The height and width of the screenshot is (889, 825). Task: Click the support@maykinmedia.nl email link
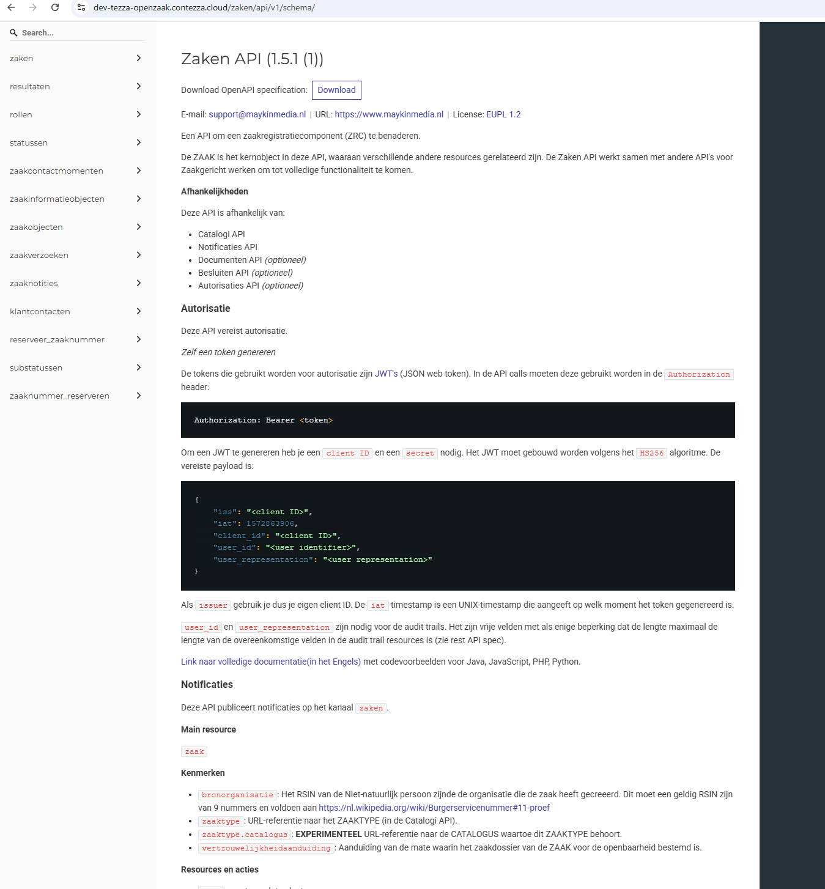(x=257, y=114)
